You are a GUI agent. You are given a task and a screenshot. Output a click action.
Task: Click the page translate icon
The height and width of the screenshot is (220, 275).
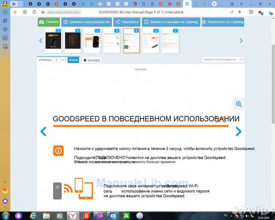point(232,12)
